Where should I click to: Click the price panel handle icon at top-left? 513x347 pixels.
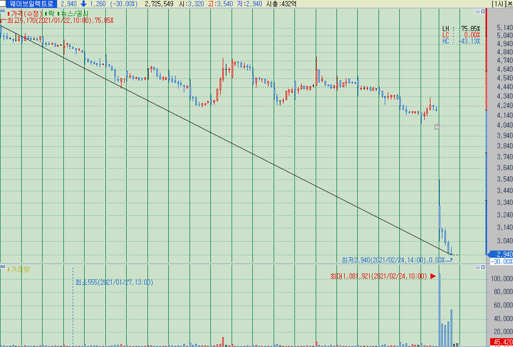(x=3, y=10)
